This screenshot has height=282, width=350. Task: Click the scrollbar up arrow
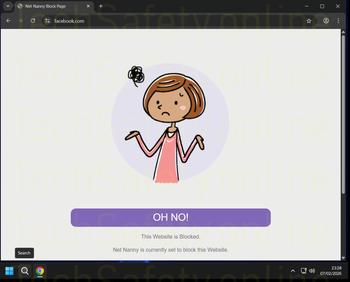[x=343, y=32]
